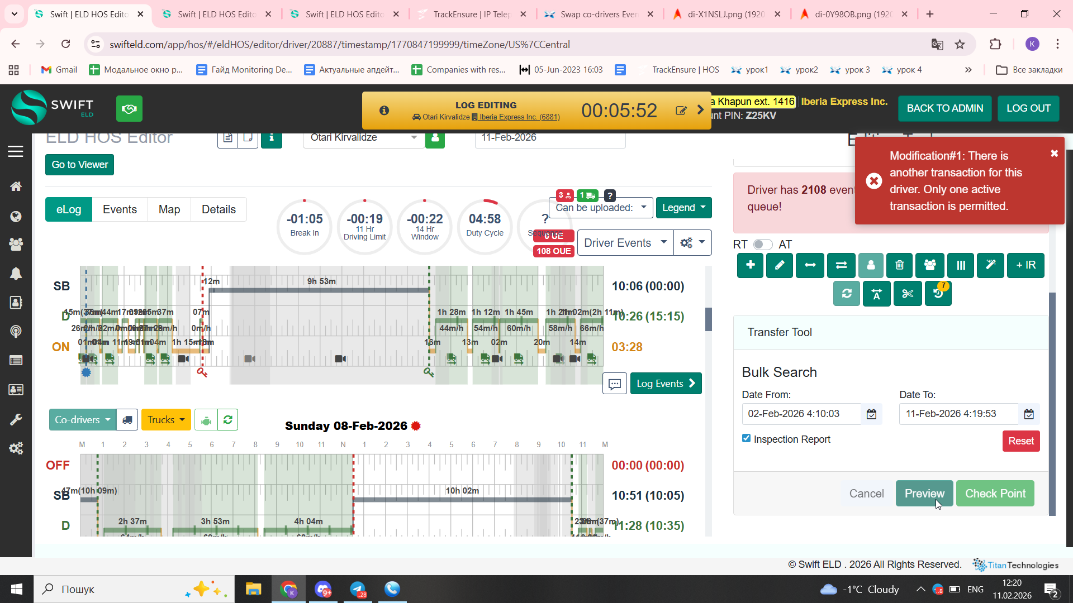Click the Date From input field
This screenshot has height=603, width=1073.
point(800,414)
